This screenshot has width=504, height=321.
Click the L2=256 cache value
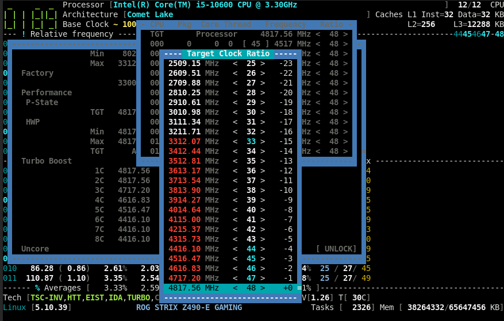click(421, 25)
